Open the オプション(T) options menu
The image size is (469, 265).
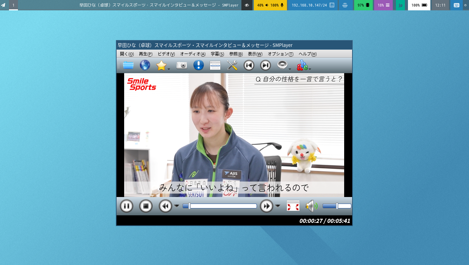tap(280, 54)
